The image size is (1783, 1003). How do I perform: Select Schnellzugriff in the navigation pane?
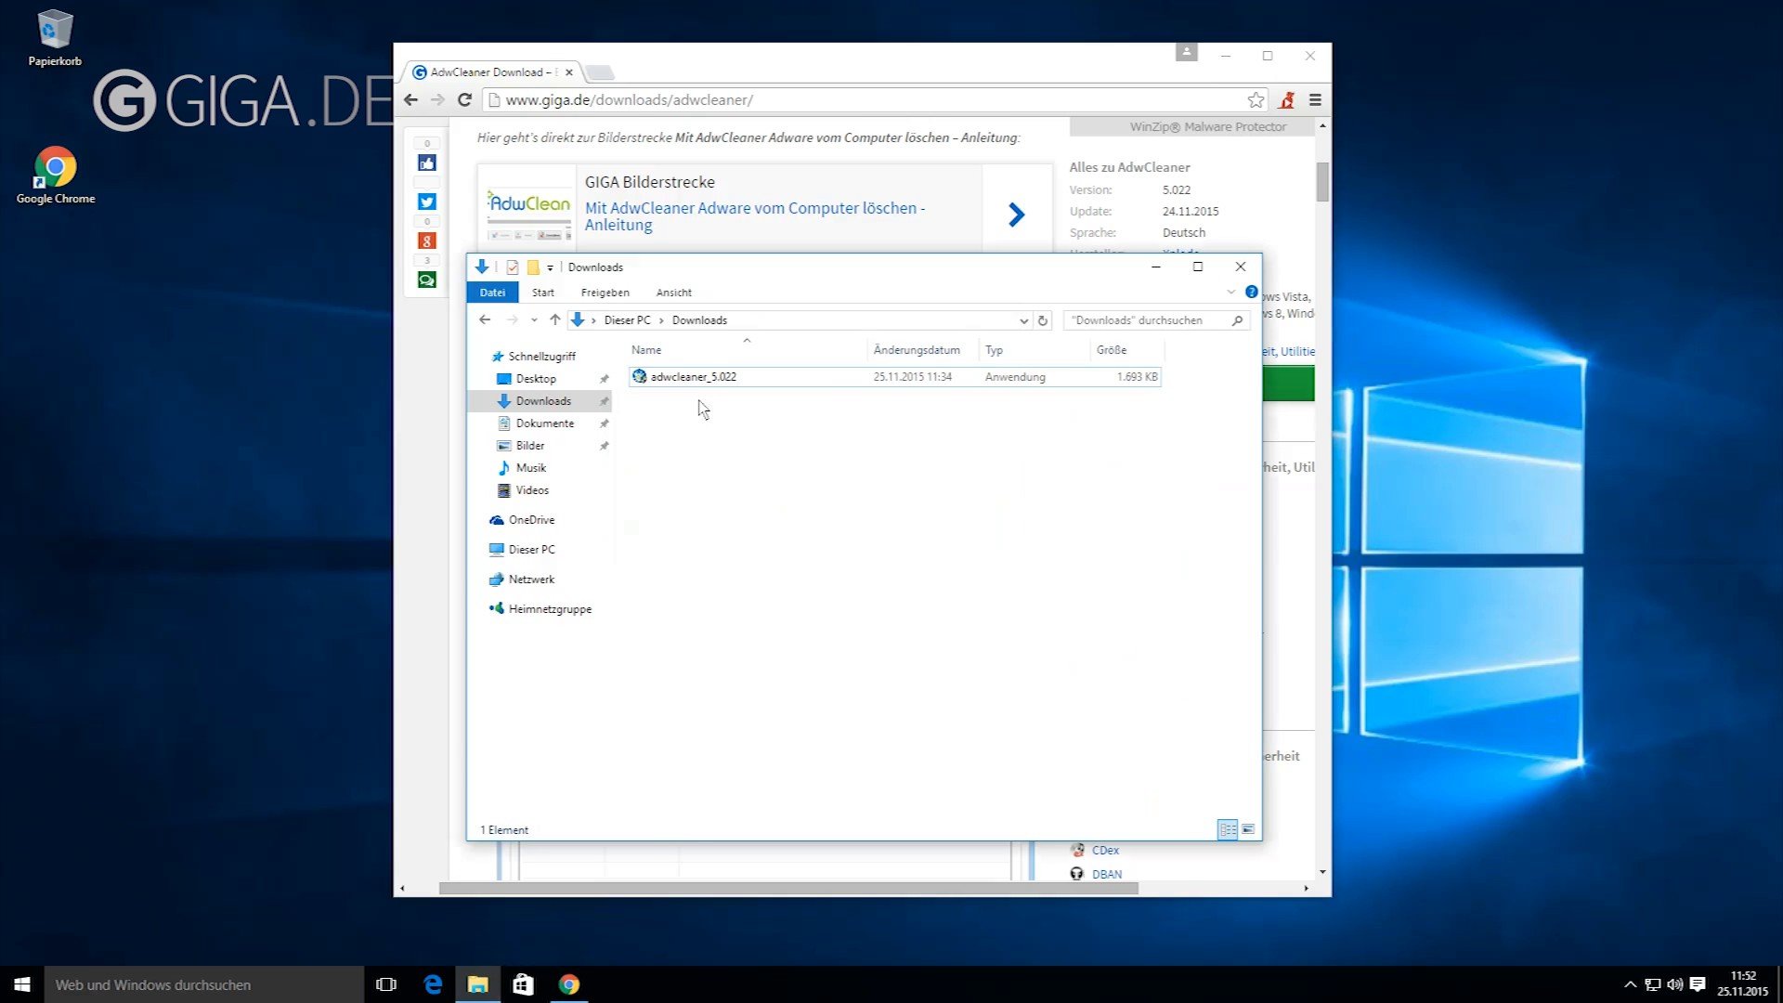click(541, 357)
